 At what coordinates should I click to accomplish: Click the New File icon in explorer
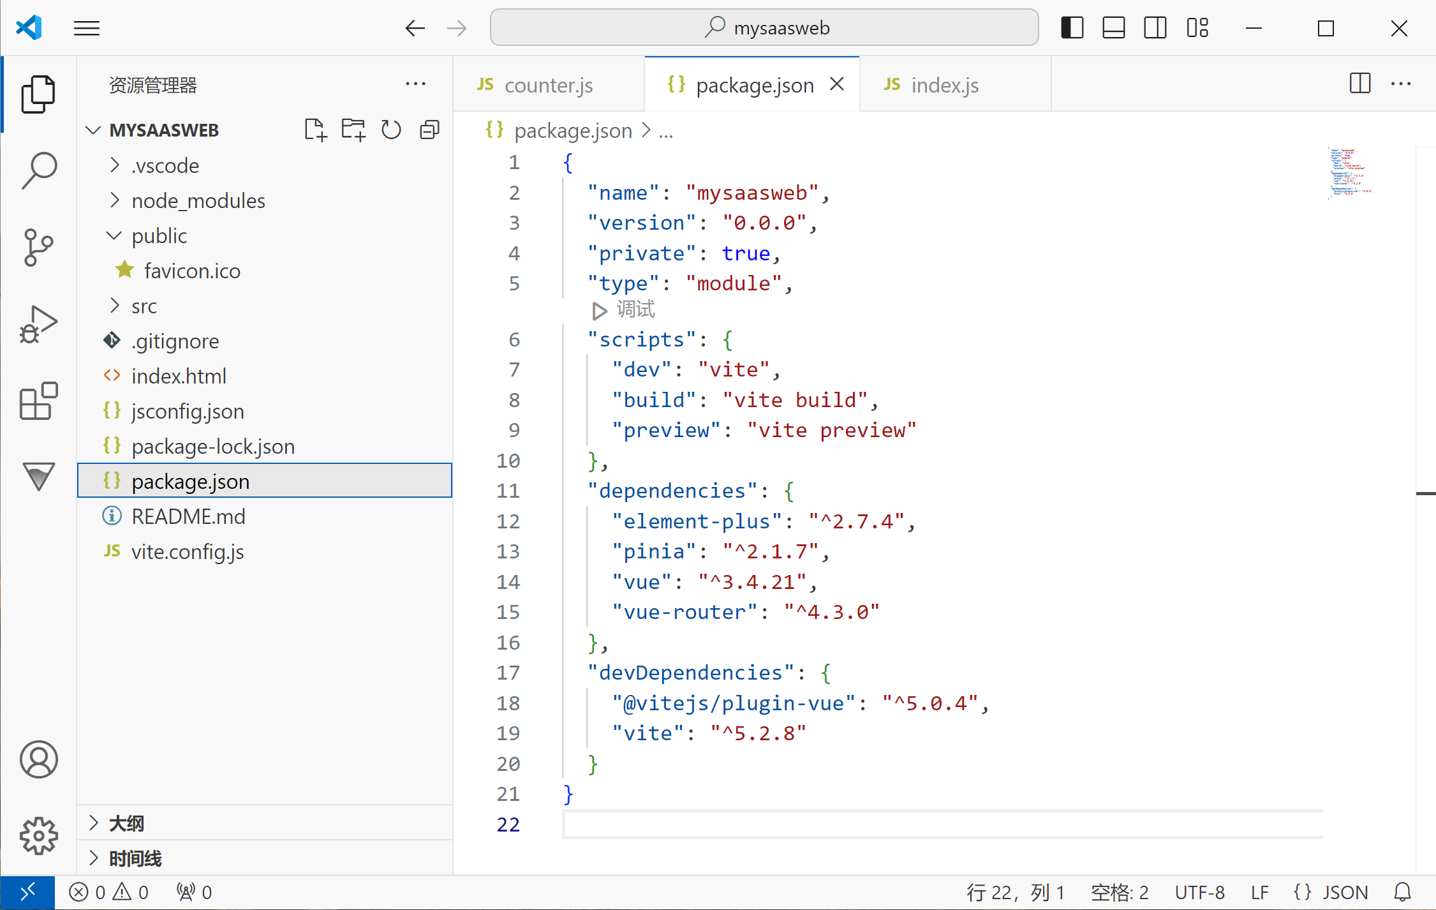[x=315, y=130]
